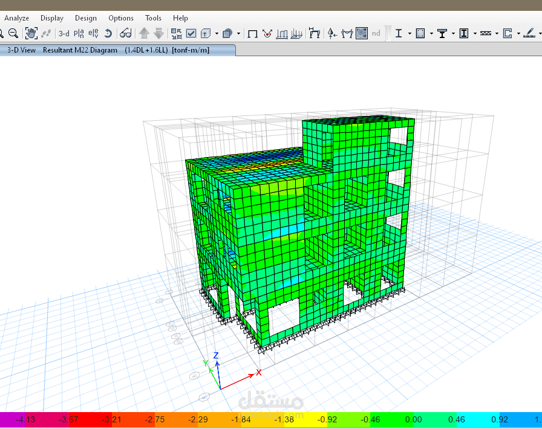Open the Design menu
The width and height of the screenshot is (542, 429).
pyautogui.click(x=86, y=18)
